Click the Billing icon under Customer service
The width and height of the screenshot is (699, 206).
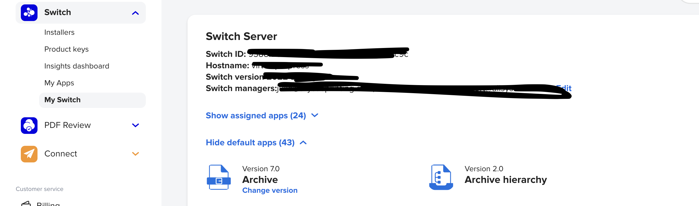coord(26,204)
